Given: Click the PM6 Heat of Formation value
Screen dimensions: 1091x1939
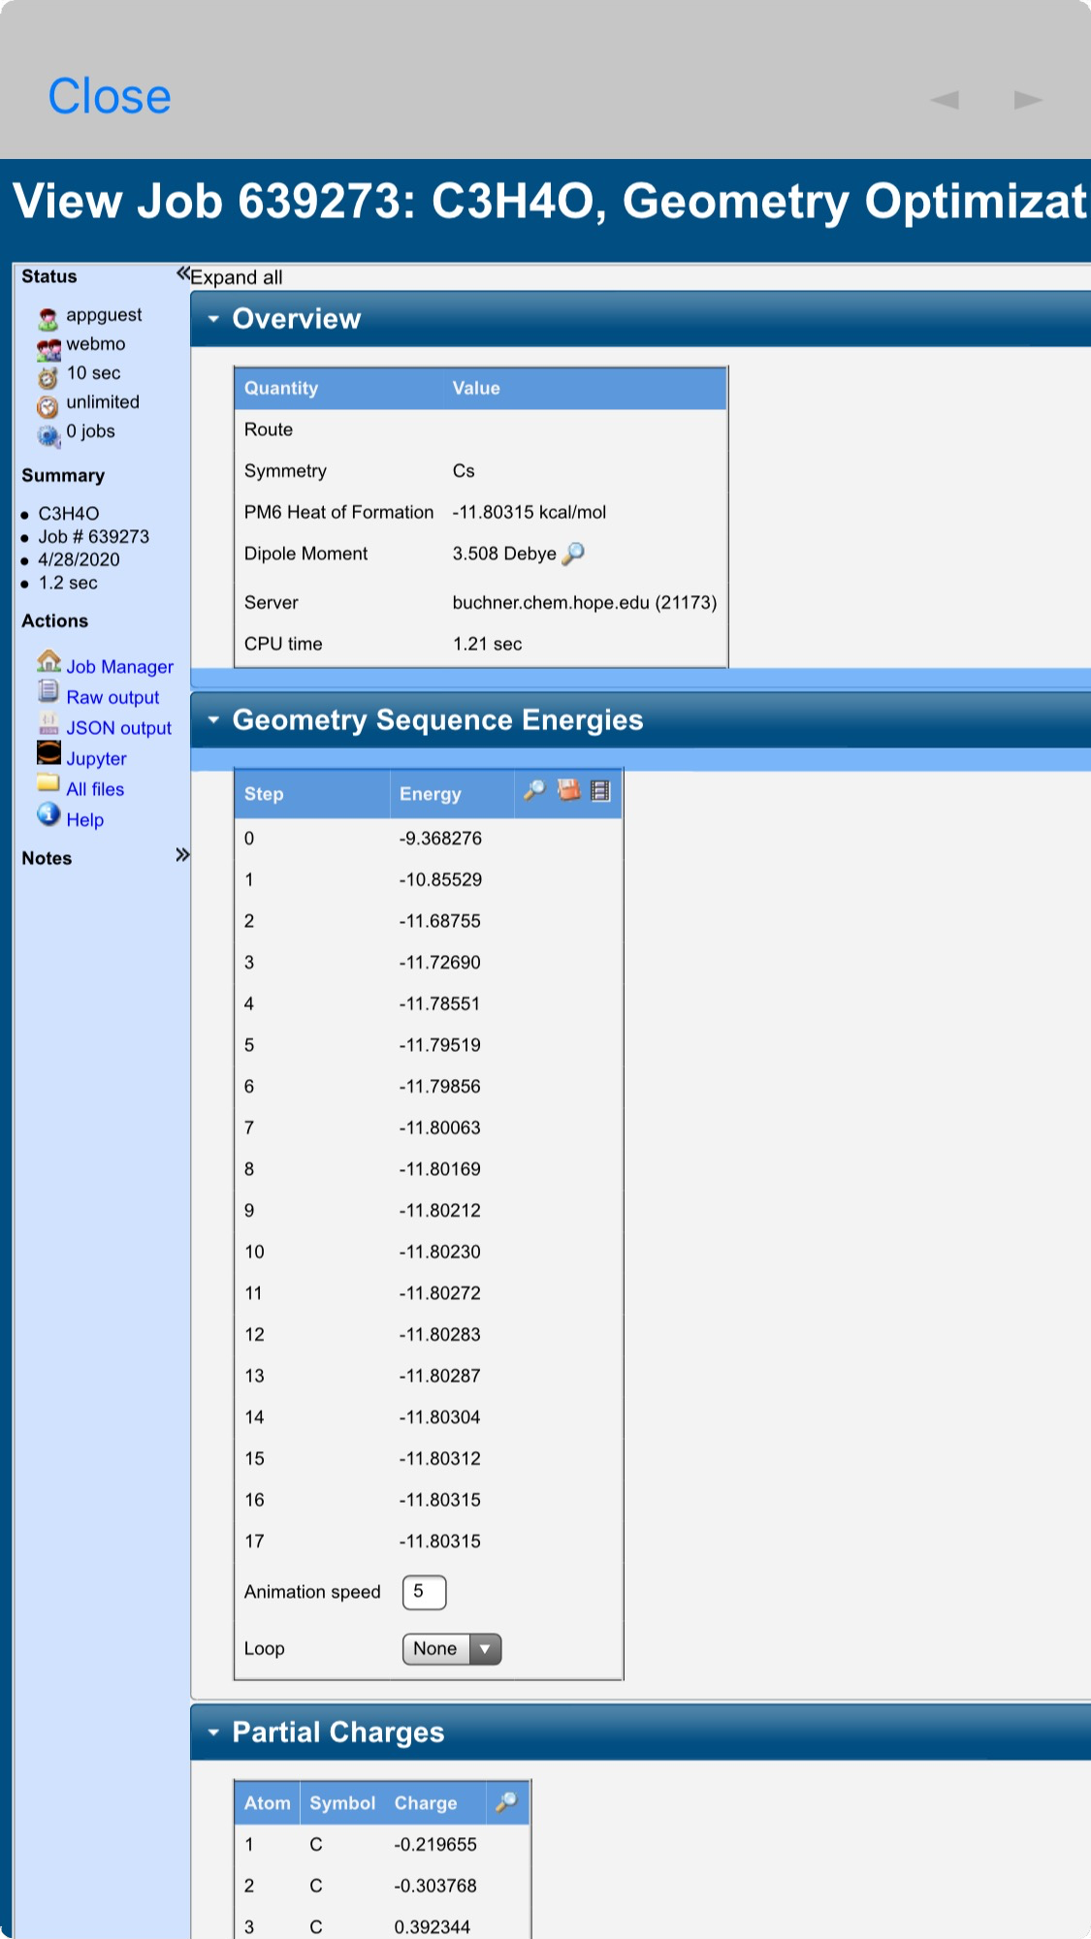Looking at the screenshot, I should 529,512.
